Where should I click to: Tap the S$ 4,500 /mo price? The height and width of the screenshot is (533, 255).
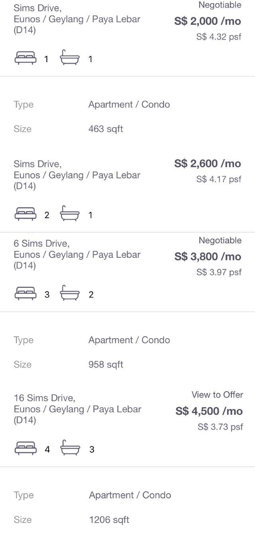point(209,411)
